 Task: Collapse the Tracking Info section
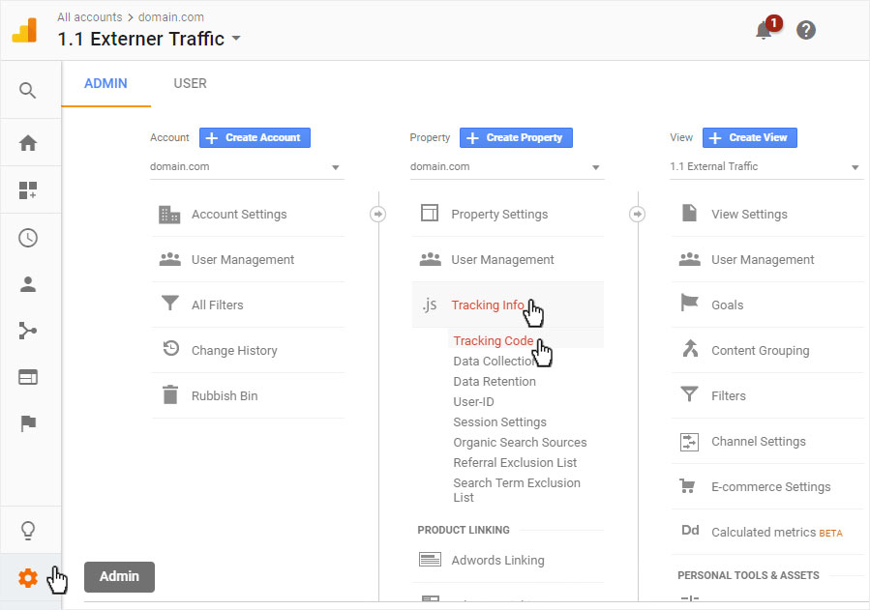point(507,305)
